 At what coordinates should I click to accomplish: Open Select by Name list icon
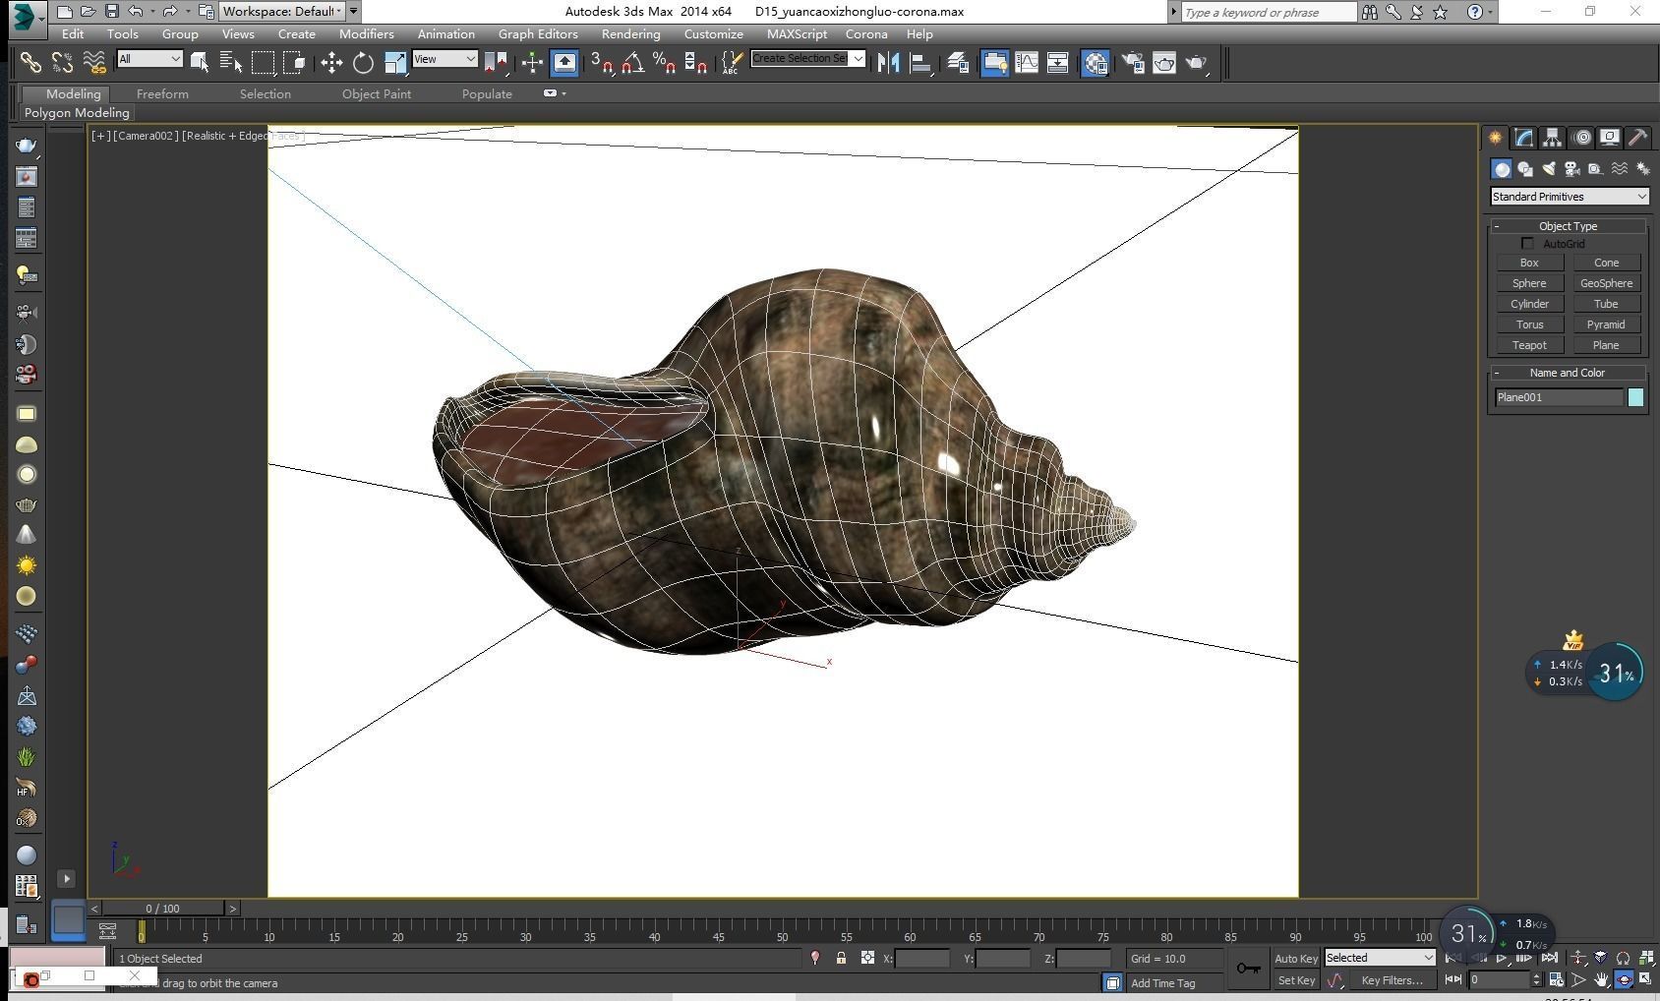(231, 63)
